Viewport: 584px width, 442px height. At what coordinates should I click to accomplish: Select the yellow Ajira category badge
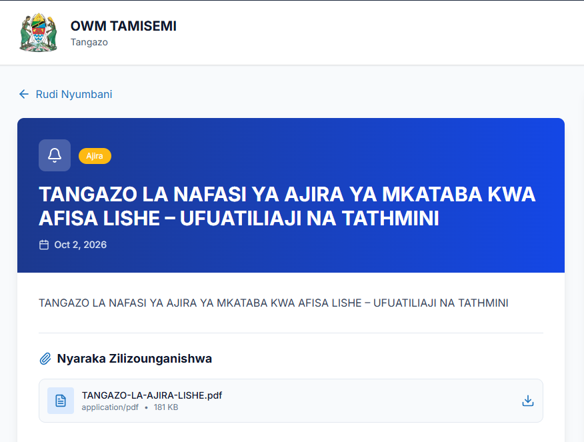95,156
